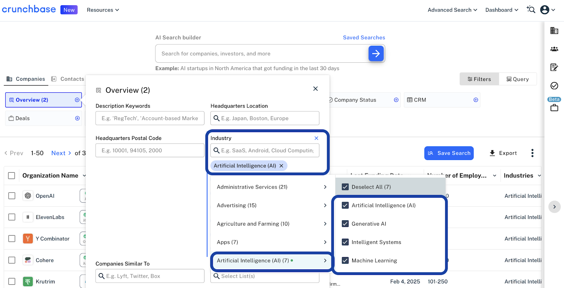Focus the Description Keywords field
564x288 pixels.
pyautogui.click(x=150, y=118)
